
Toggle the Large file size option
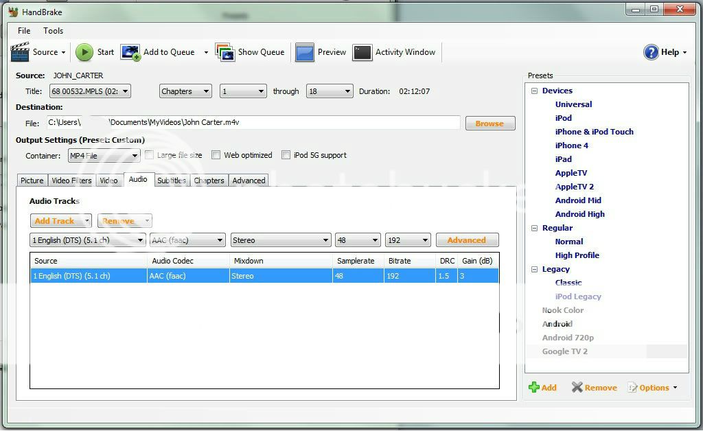(x=150, y=154)
